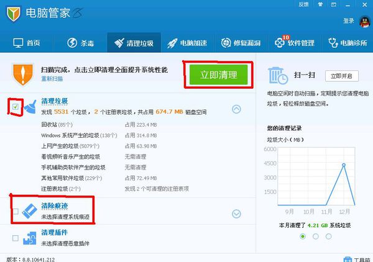Check the 清除痕迹 checkbox
The width and height of the screenshot is (373, 262).
[16, 211]
